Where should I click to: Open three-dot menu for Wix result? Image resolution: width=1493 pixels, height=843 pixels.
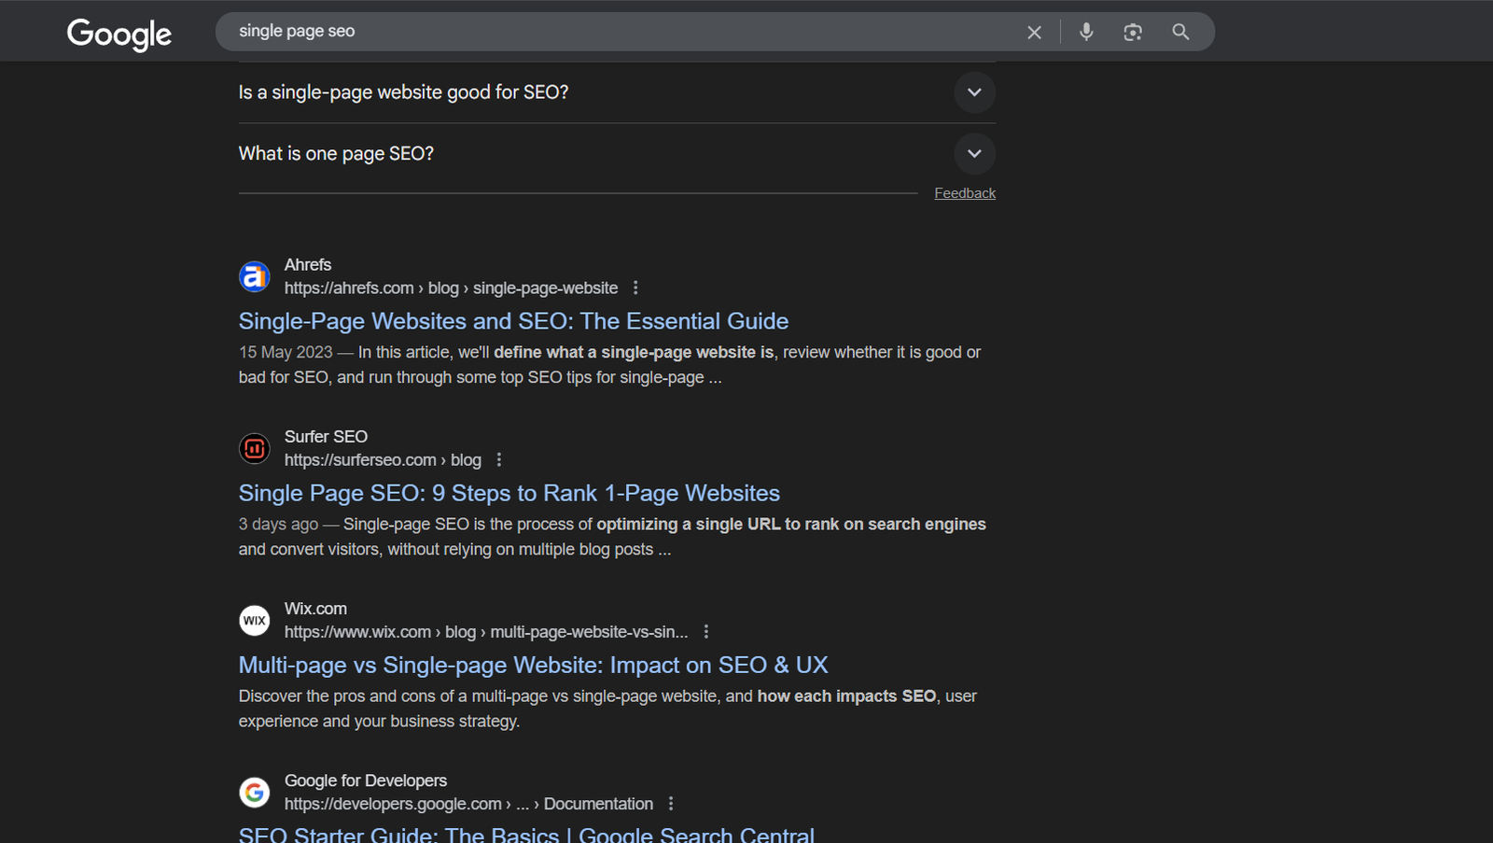coord(706,631)
